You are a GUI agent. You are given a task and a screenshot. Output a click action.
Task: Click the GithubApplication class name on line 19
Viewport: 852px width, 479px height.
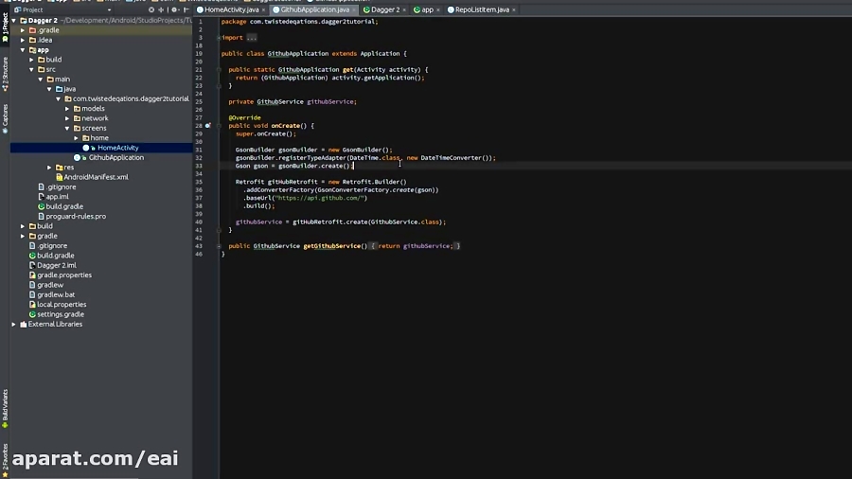298,54
